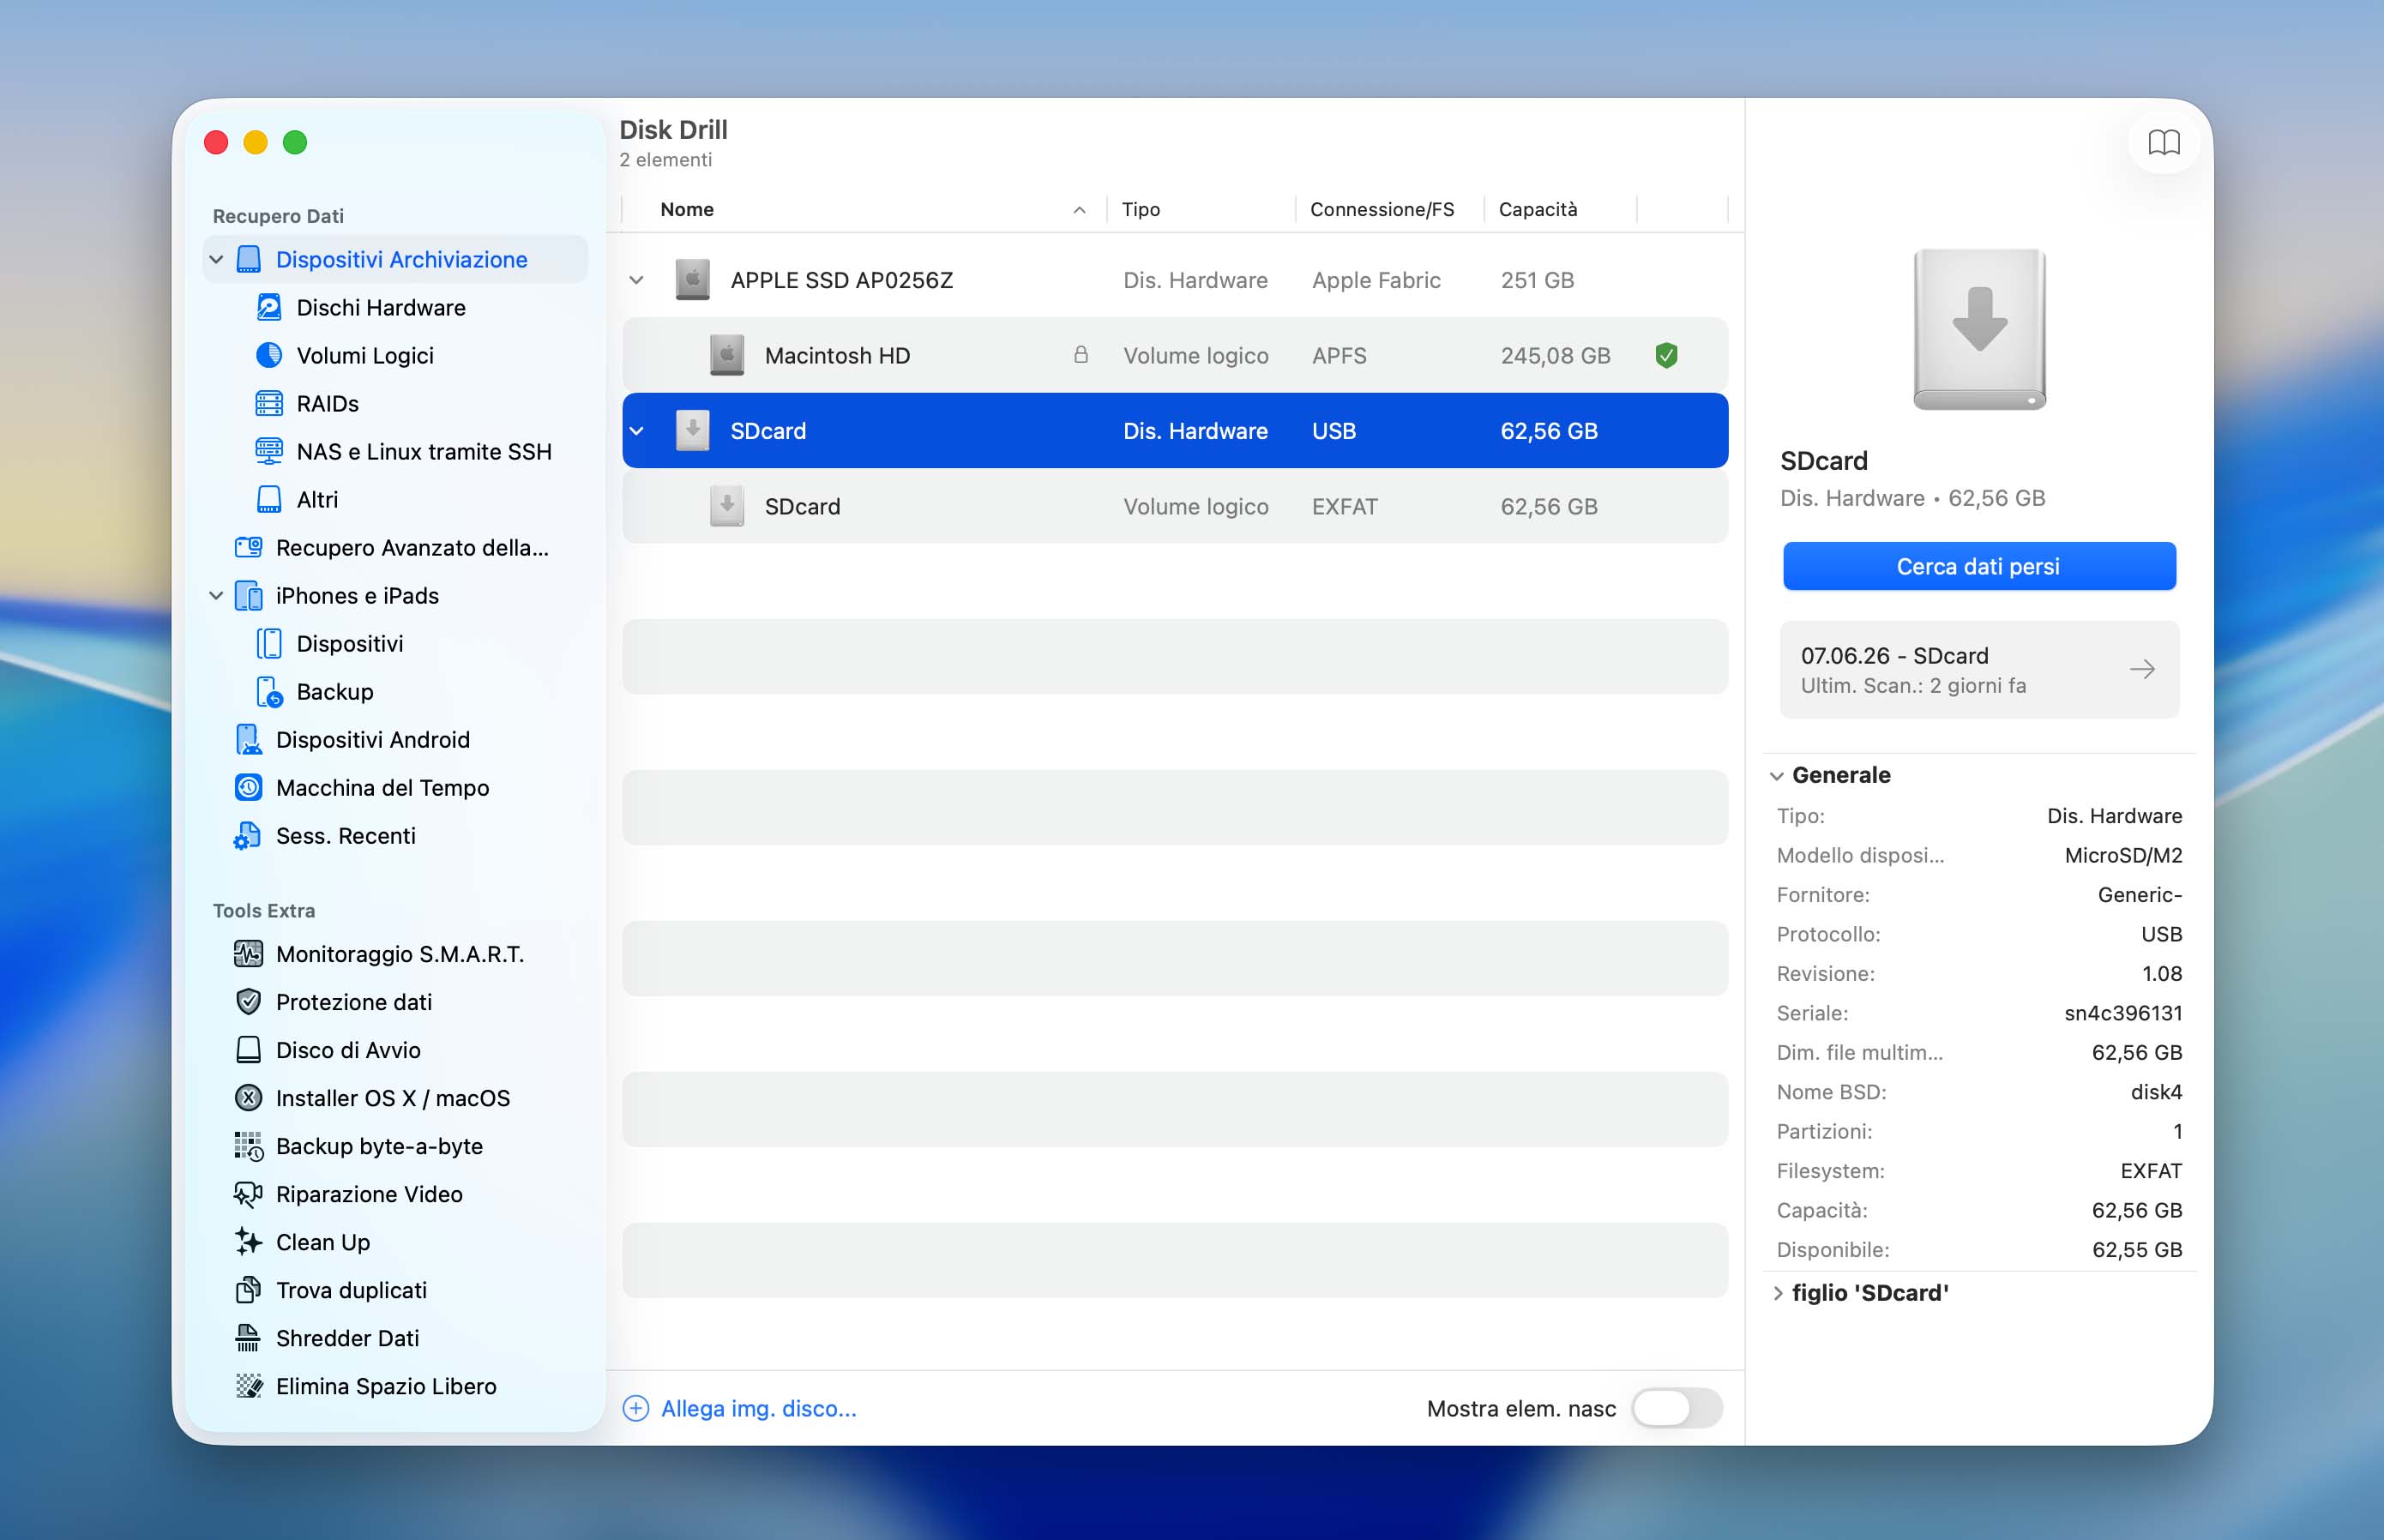Click the Connessione/FS column header
The height and width of the screenshot is (1540, 2384).
click(1382, 209)
